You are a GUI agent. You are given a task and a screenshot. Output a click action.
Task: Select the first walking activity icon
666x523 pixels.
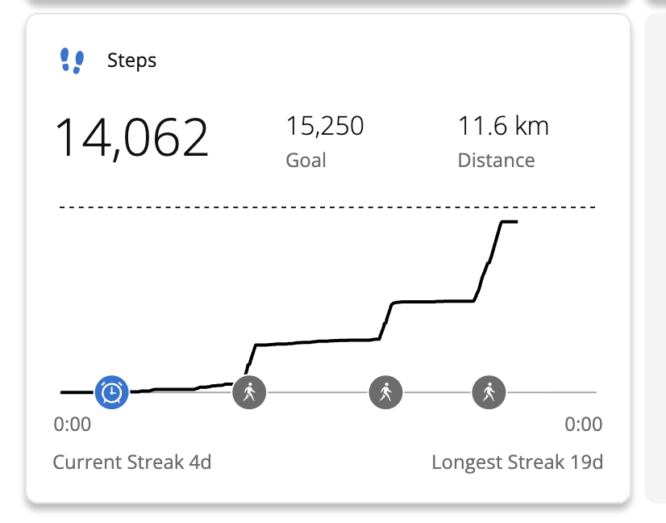click(x=249, y=392)
